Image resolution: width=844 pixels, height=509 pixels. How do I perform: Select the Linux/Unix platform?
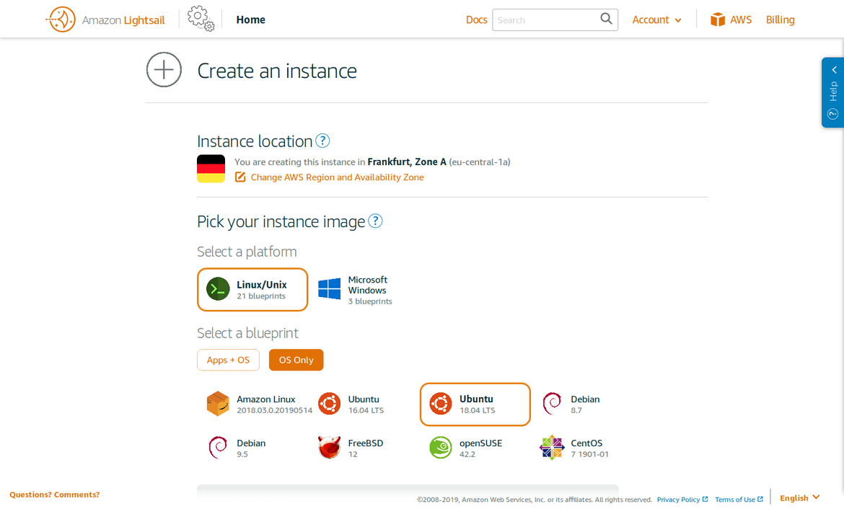(252, 290)
